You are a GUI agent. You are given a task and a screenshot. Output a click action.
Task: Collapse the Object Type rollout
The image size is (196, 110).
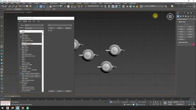182,22
